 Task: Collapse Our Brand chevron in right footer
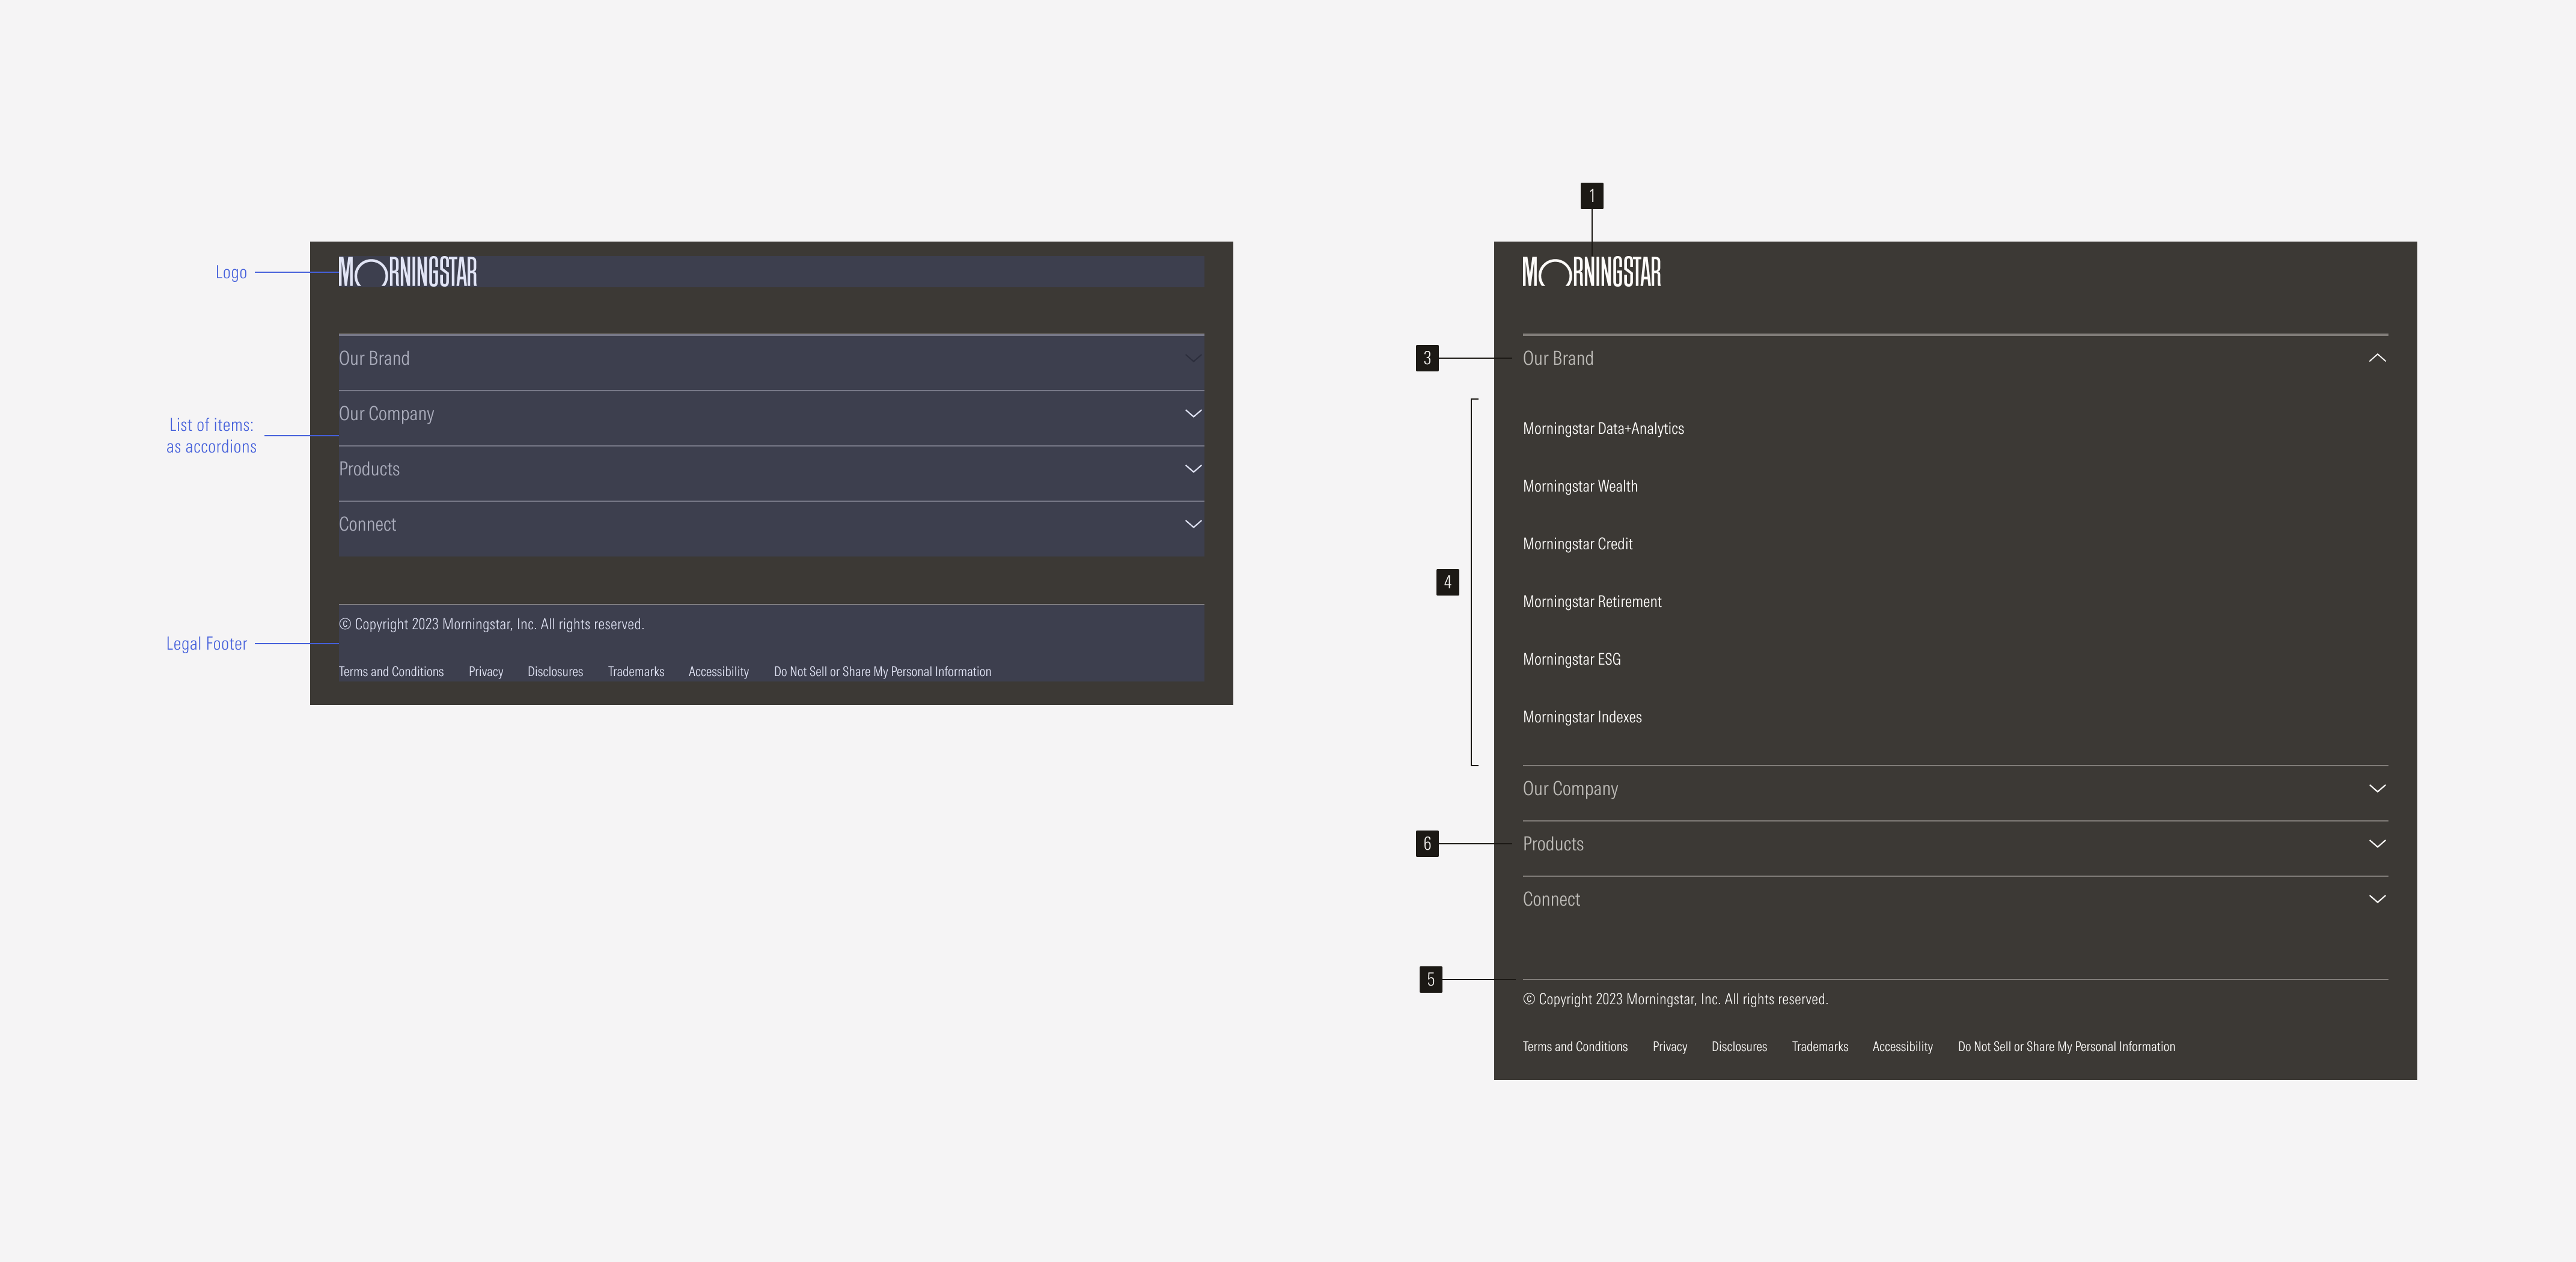[x=2377, y=358]
